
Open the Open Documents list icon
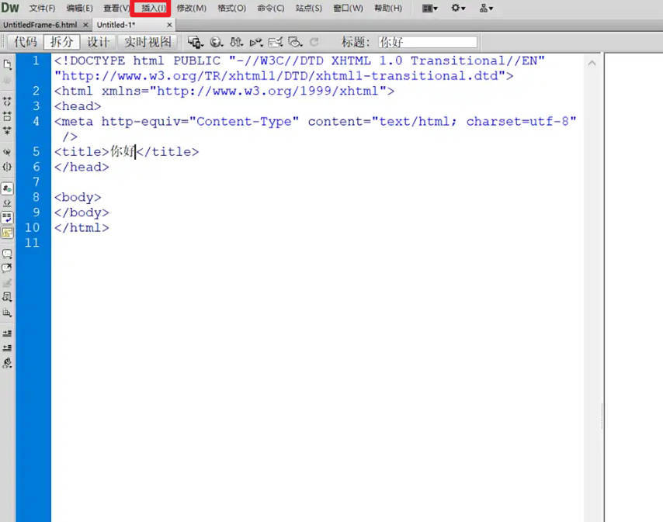pyautogui.click(x=7, y=64)
